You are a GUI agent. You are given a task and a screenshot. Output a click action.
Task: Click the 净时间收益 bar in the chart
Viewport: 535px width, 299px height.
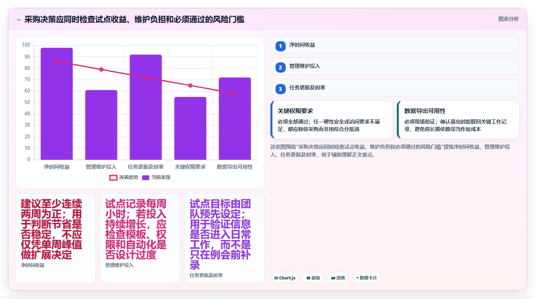(57, 104)
